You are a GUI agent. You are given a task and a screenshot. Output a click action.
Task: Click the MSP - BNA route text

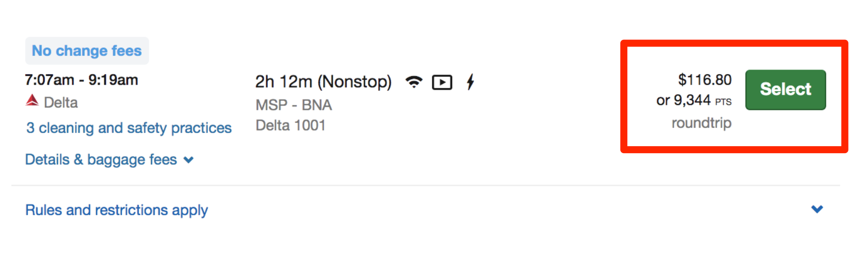point(294,105)
